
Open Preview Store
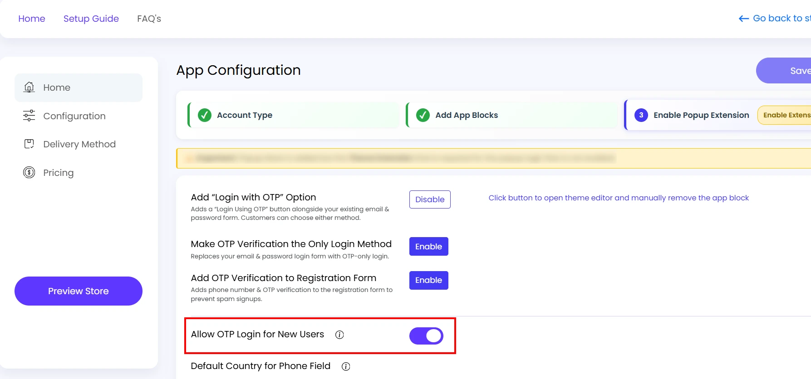point(78,291)
